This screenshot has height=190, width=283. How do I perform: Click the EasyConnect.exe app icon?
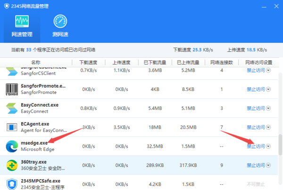[11, 108]
